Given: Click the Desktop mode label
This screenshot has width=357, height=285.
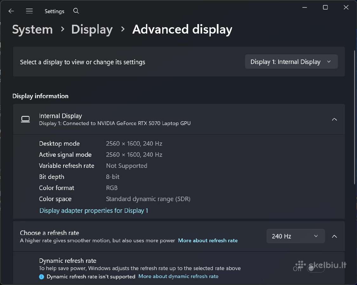Looking at the screenshot, I should coord(59,144).
